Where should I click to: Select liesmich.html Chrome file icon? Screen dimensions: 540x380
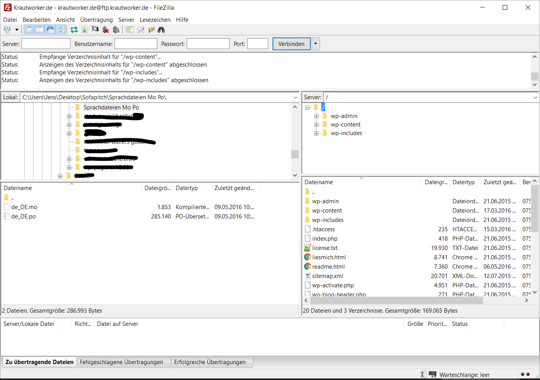(x=308, y=257)
